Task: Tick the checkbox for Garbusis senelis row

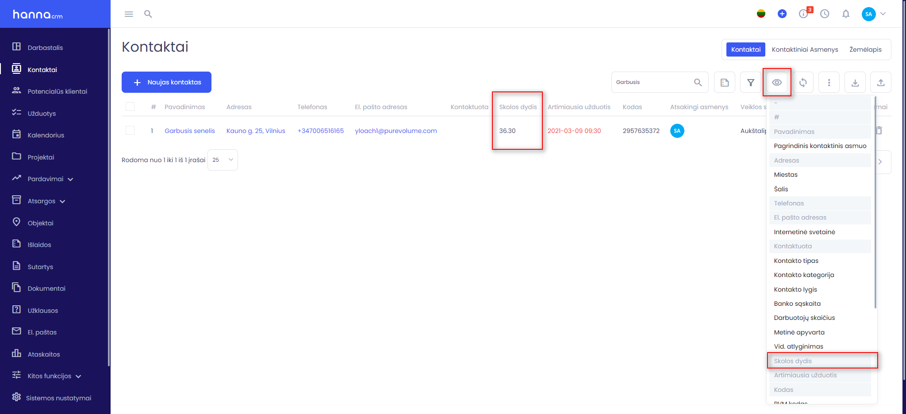Action: click(x=130, y=130)
